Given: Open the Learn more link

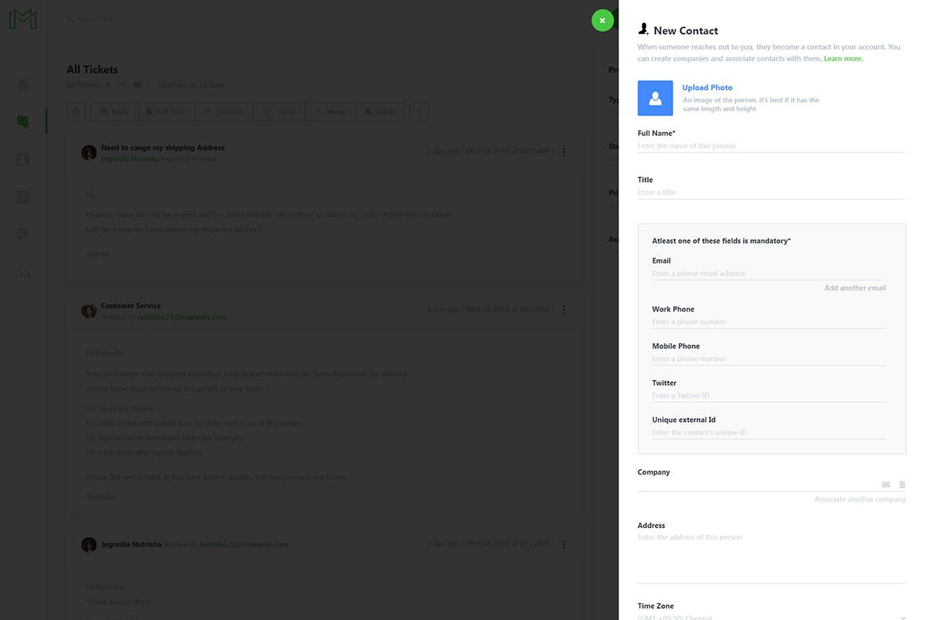Looking at the screenshot, I should [x=843, y=59].
